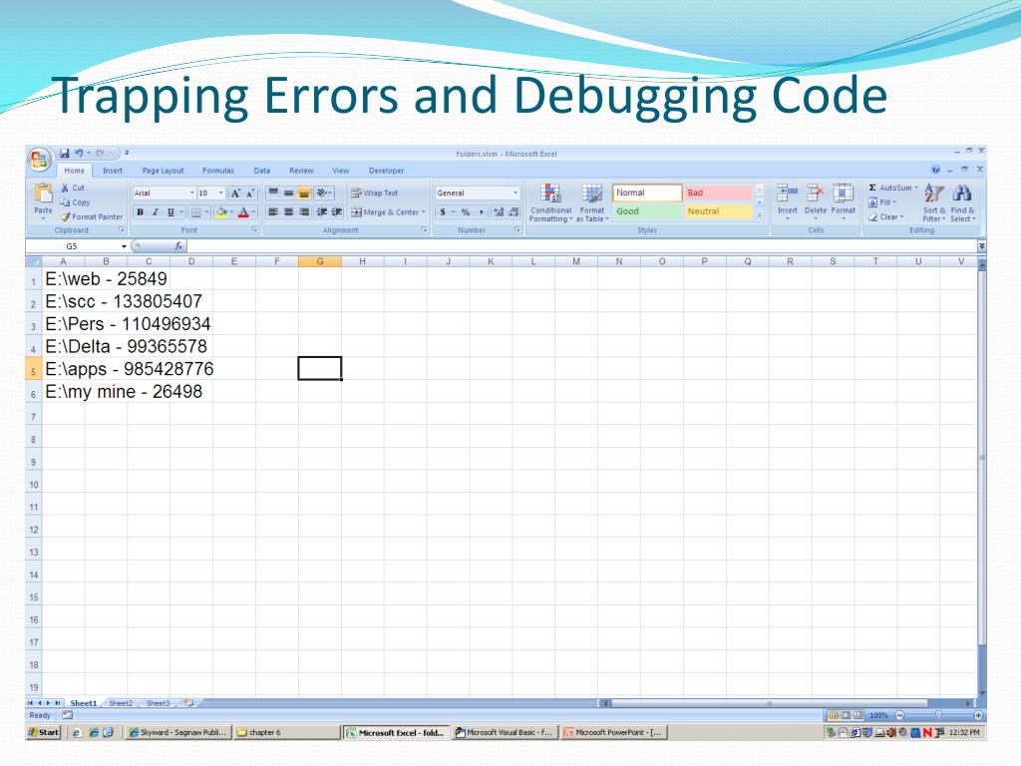Apply the Neutral cell style

[718, 211]
